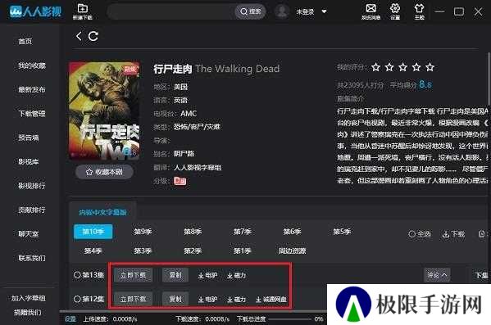Click the pink rating grade badge
The image size is (491, 325).
[x=180, y=181]
